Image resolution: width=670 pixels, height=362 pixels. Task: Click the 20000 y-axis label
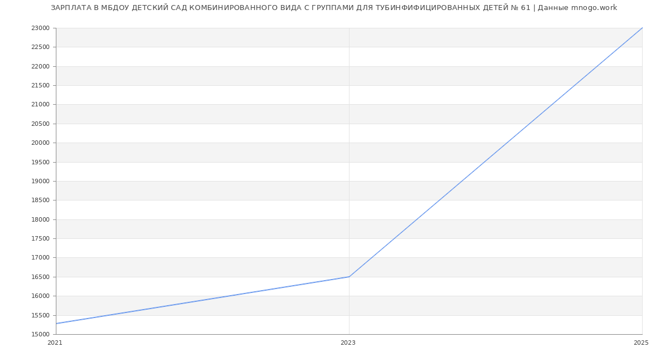pos(41,143)
